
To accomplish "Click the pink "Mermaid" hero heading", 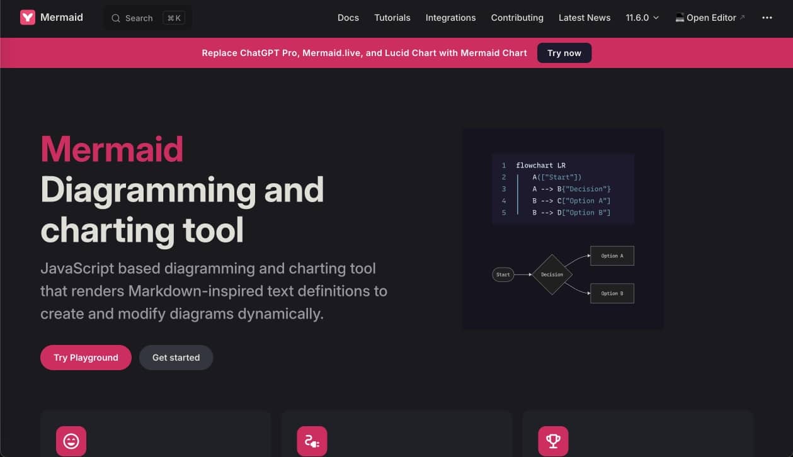I will (x=112, y=149).
